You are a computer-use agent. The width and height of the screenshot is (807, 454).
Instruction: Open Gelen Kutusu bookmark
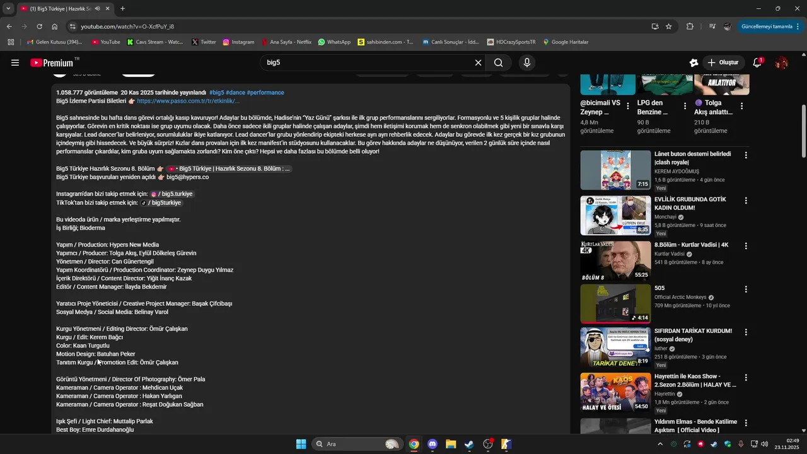click(x=54, y=42)
